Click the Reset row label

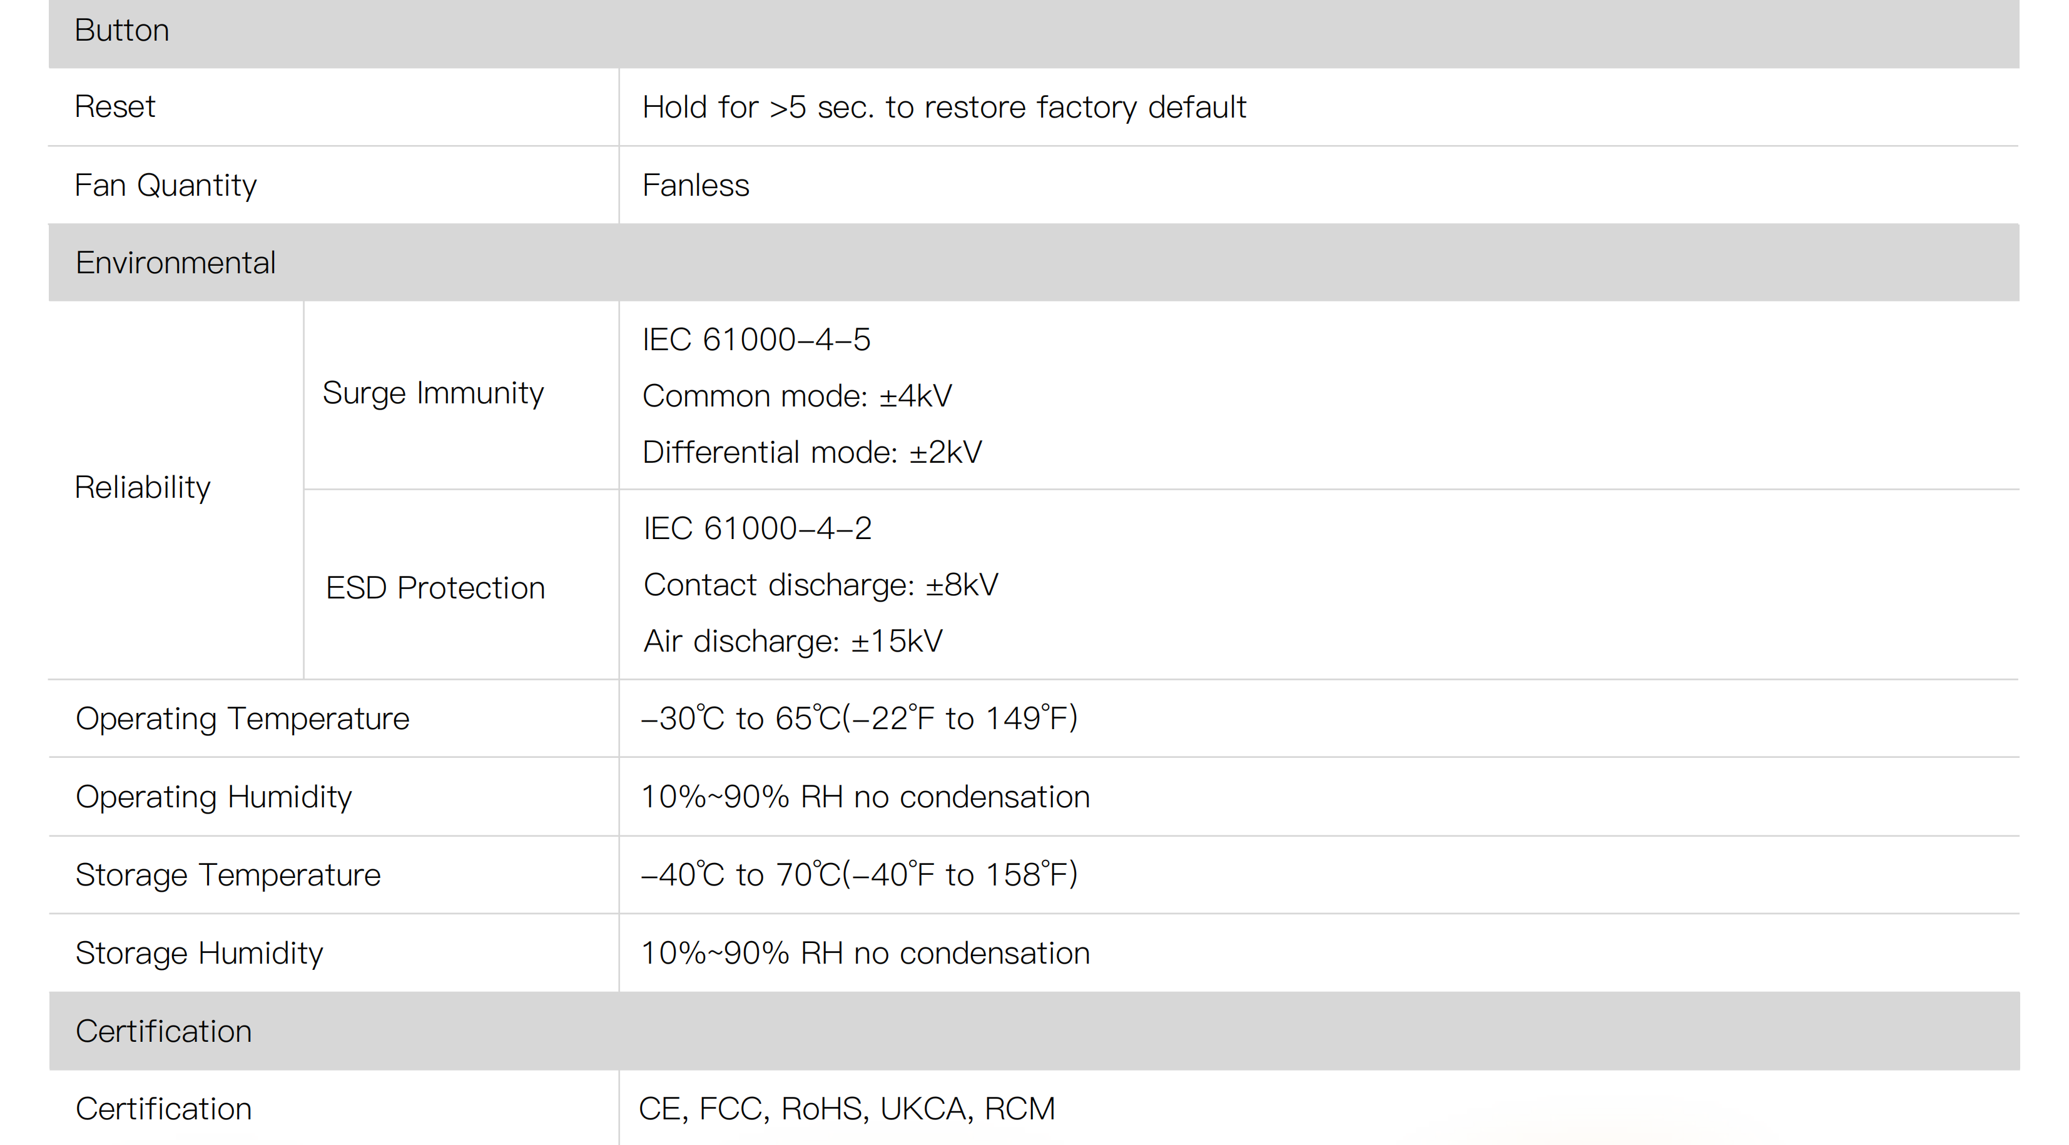pos(115,107)
